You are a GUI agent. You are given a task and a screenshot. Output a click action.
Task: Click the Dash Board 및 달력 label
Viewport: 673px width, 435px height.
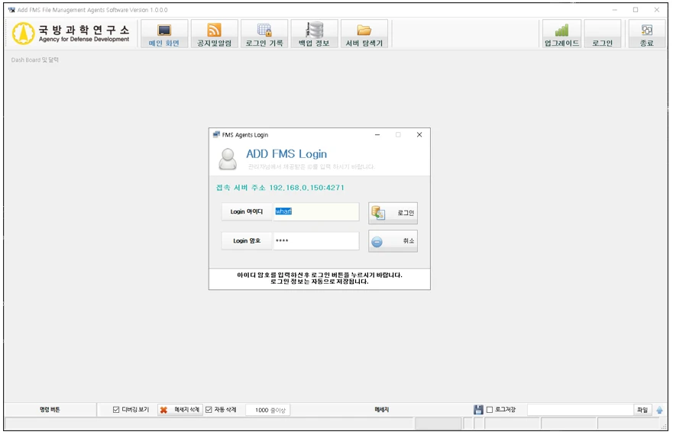tap(35, 60)
